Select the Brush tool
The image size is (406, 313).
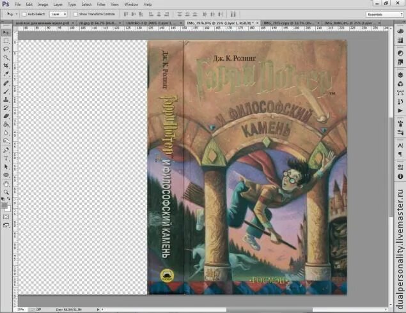pos(6,91)
